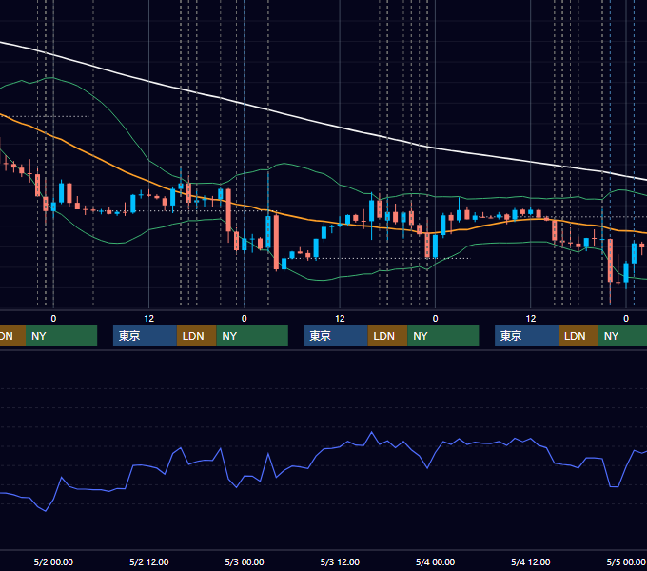
Task: Select the LDN session block next to 5/2 東京
Action: (196, 336)
